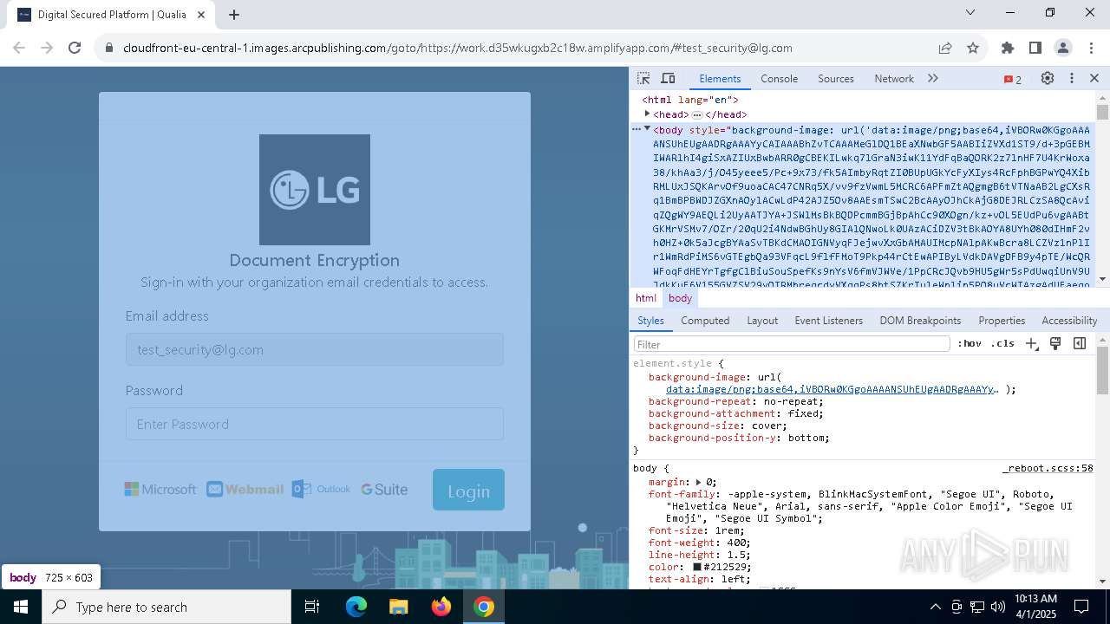Viewport: 1110px width, 624px height.
Task: Open the DOM Breakpoints pane
Action: tap(920, 321)
